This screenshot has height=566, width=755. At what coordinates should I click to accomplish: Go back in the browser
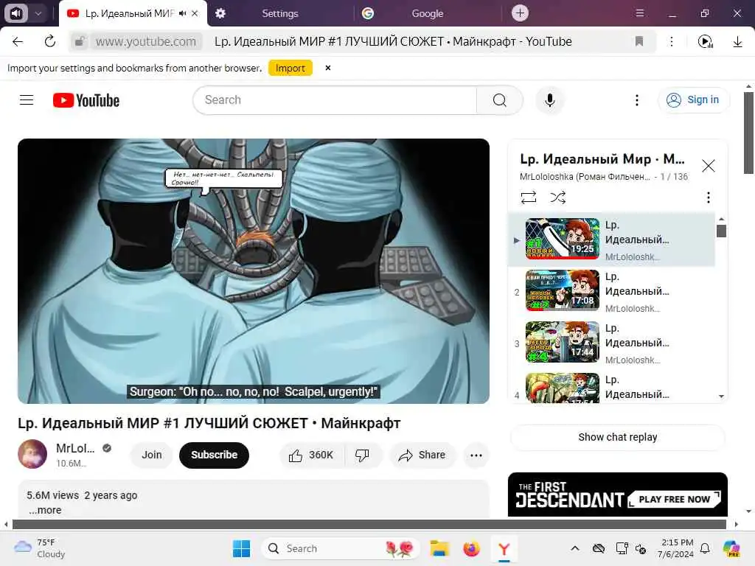(x=18, y=42)
